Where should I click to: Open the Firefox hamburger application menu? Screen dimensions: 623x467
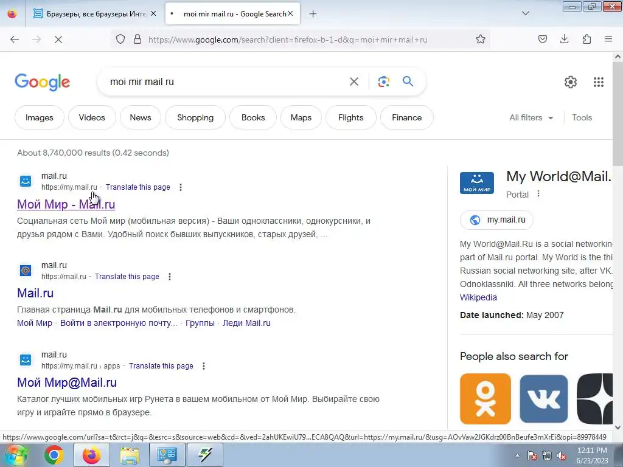tap(608, 40)
